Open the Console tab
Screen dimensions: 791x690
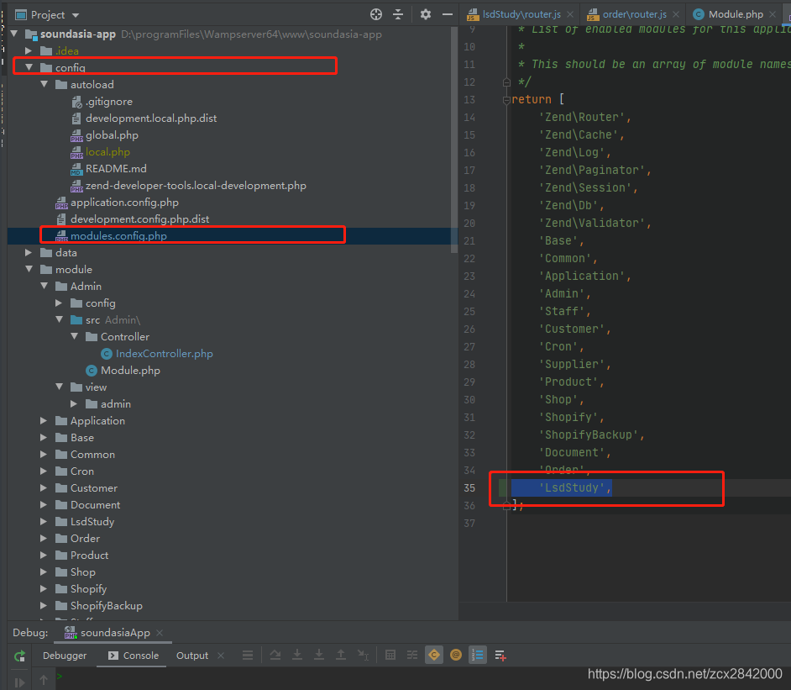134,656
